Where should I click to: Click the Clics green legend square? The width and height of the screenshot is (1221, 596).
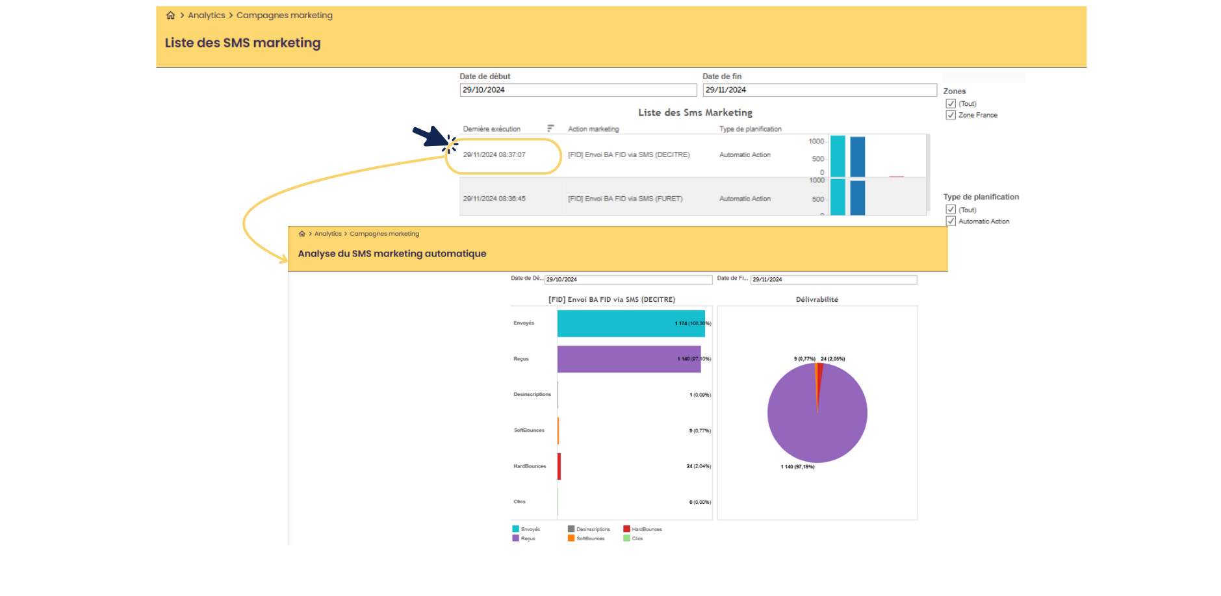(x=626, y=538)
